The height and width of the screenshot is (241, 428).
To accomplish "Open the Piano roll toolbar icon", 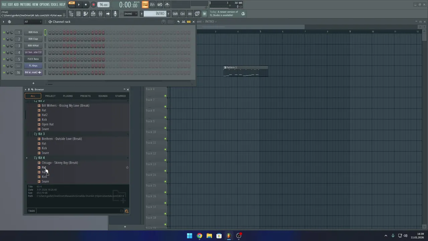I will 86,14.
